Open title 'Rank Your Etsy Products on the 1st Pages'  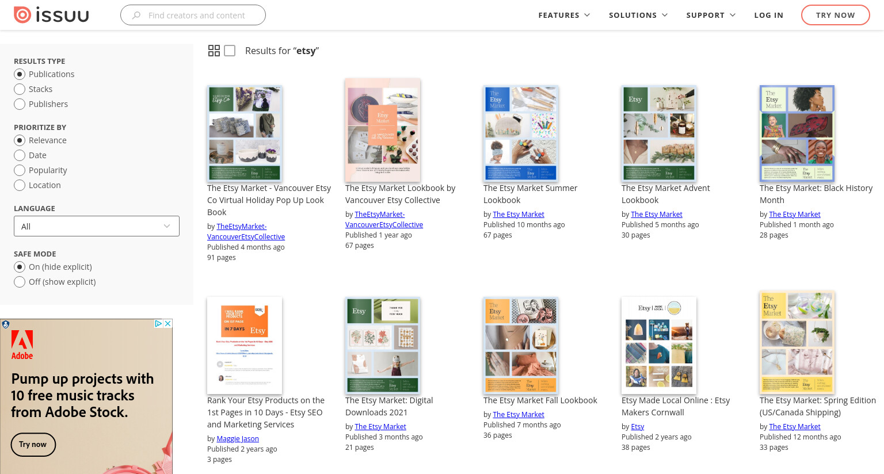266,412
